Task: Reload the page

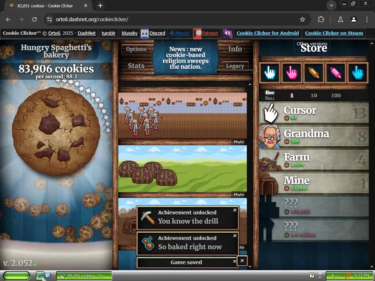Action: (x=34, y=19)
